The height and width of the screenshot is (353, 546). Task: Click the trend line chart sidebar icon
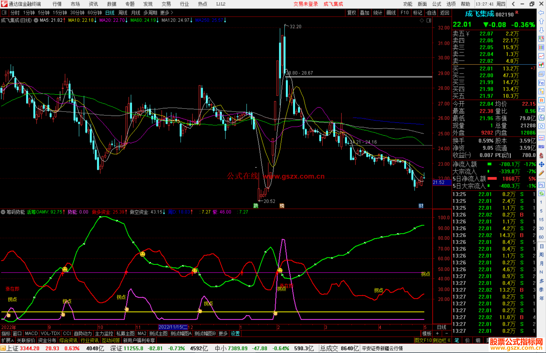tap(541, 56)
